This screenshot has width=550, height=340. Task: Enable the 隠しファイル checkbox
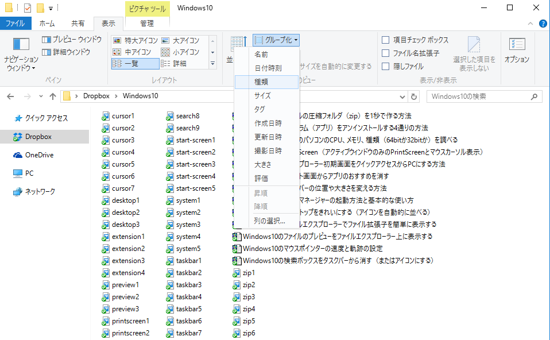pyautogui.click(x=386, y=67)
